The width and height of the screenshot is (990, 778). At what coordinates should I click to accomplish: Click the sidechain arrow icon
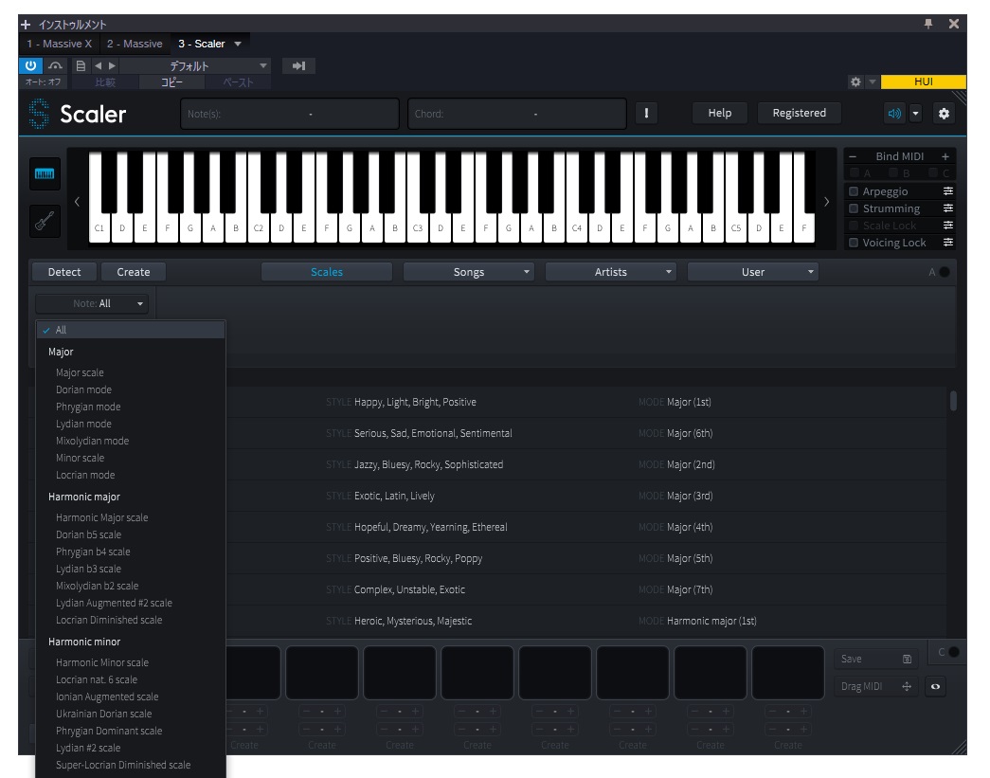[x=298, y=65]
